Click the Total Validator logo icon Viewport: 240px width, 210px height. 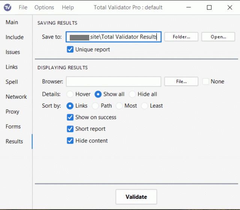tap(7, 7)
